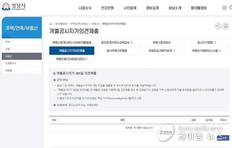This screenshot has height=148, width=232.
Task: Click the 주택/건축/부동산 breadcrumb link
Action: [79, 24]
